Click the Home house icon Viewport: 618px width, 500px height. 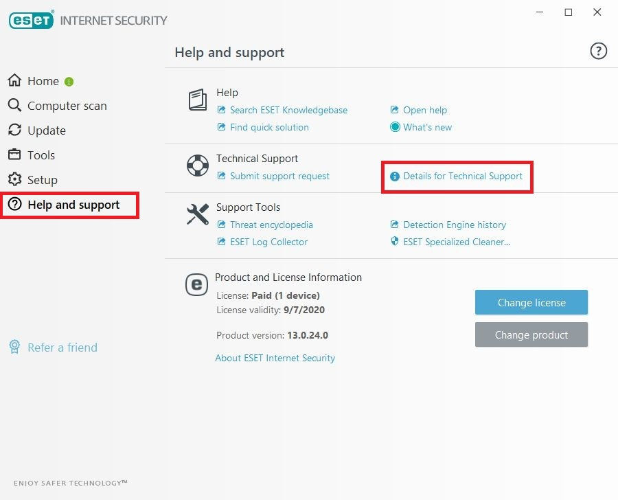(14, 80)
